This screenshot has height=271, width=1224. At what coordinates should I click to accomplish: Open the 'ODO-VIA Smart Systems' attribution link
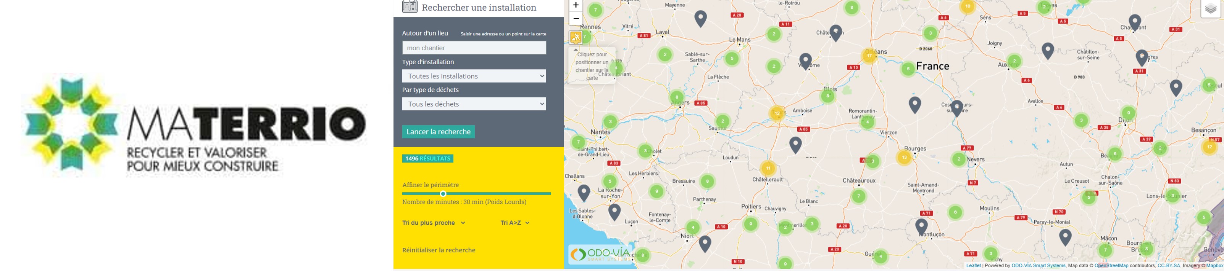click(x=1038, y=266)
